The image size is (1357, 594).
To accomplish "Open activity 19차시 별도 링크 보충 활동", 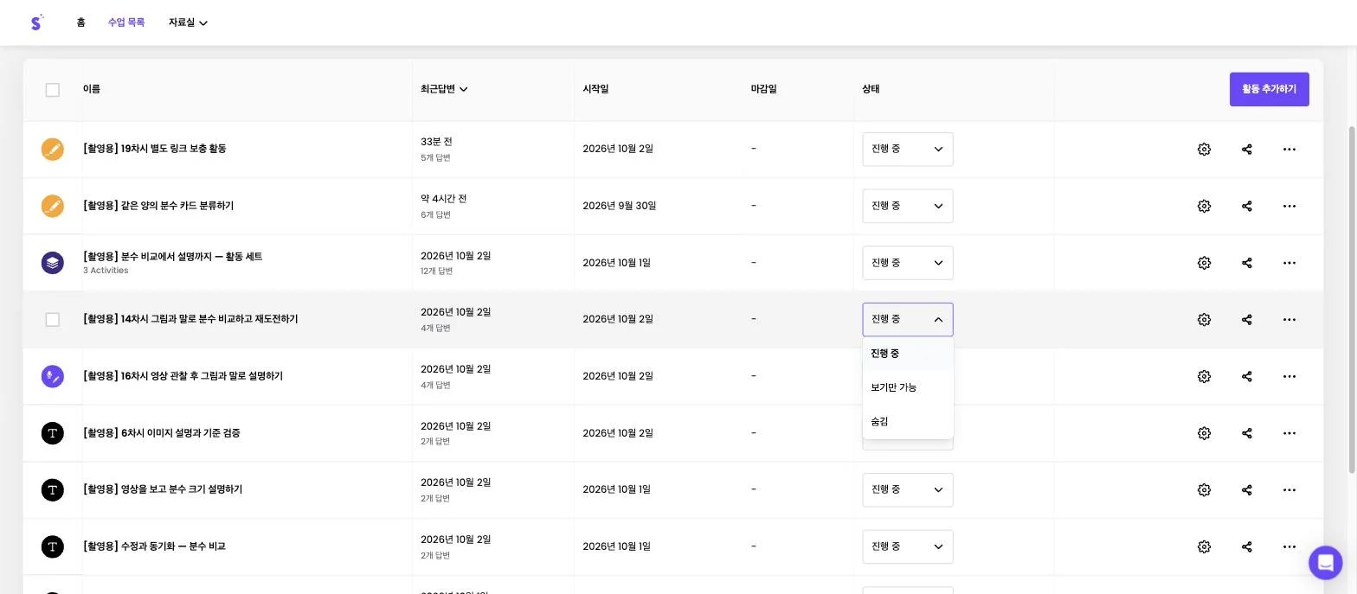I will (155, 149).
